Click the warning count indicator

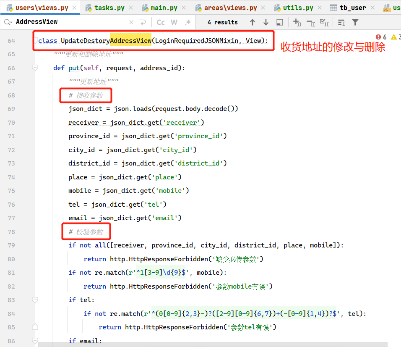coord(396,37)
